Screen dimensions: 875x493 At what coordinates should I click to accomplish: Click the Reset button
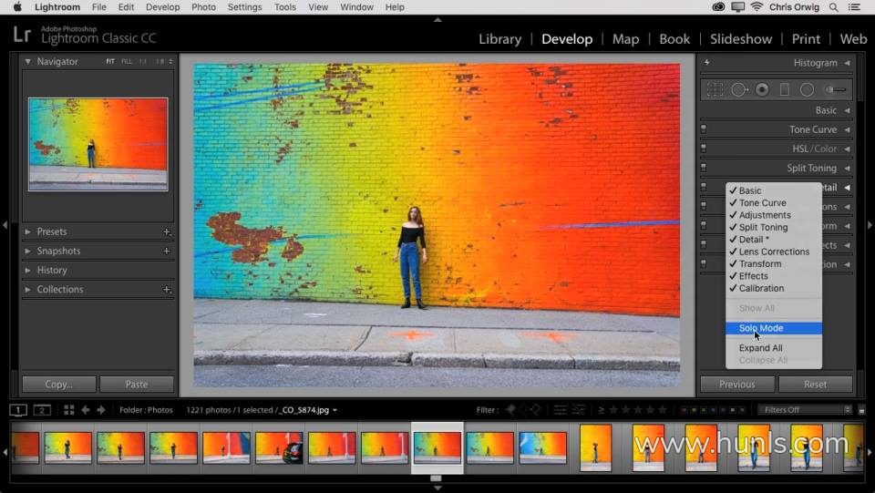click(815, 385)
